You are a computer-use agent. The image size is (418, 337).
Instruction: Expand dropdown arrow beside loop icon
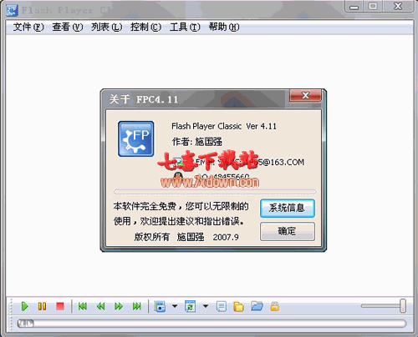(206, 306)
